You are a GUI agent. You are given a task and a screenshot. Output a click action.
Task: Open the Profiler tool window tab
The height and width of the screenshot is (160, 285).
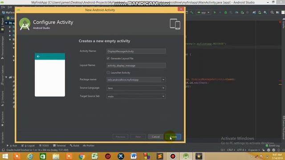pos(89,145)
